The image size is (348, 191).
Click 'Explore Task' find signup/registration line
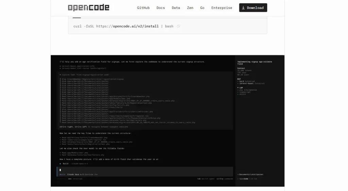pos(85,75)
